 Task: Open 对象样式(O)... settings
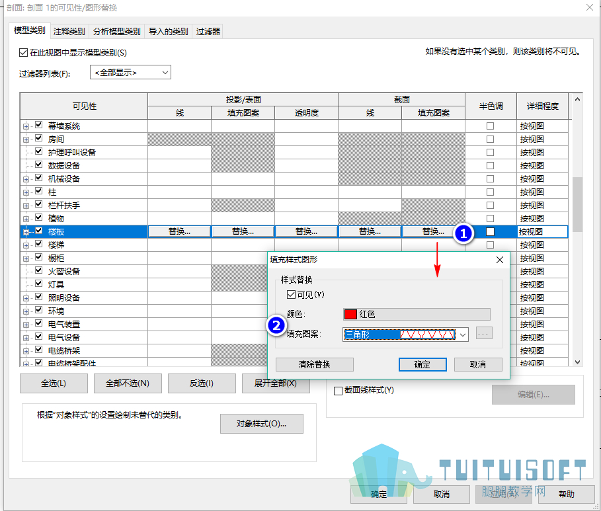coord(261,424)
